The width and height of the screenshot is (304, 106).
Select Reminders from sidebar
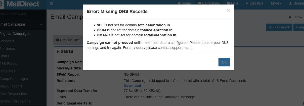pos(8,49)
